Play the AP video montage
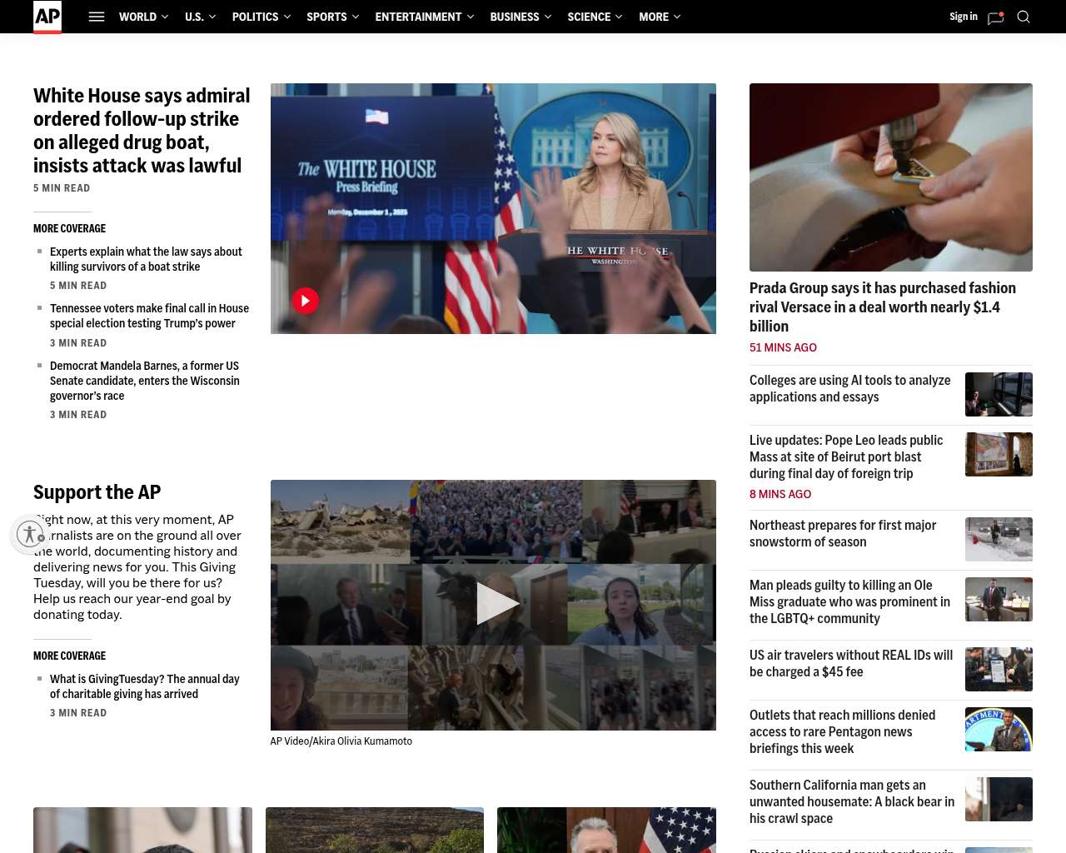 coord(494,604)
